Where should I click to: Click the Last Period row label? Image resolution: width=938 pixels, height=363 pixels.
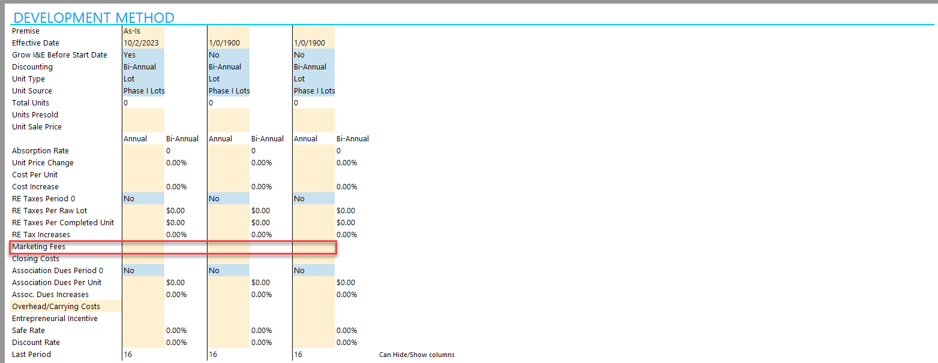[x=32, y=354]
